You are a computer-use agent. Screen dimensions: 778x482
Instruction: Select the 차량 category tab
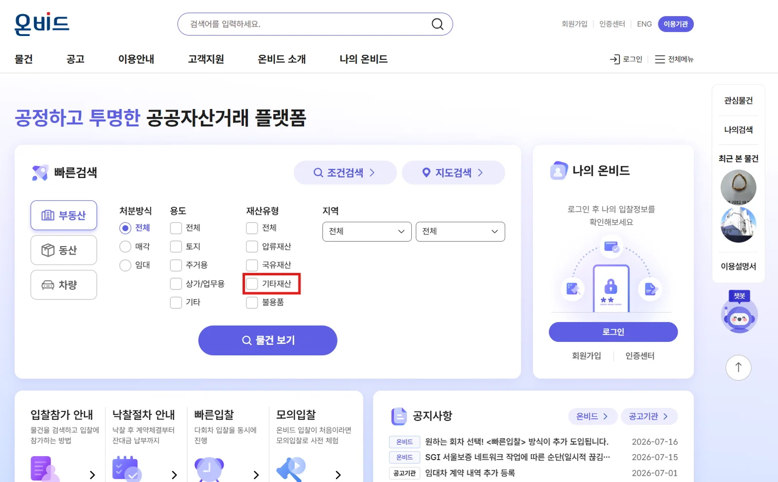[x=64, y=285]
